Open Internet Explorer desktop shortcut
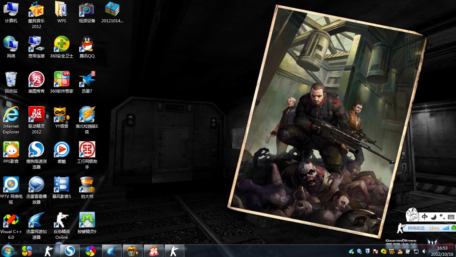The width and height of the screenshot is (456, 257). click(x=11, y=120)
